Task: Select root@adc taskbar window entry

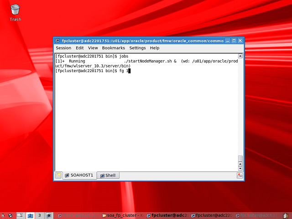Action: (x=78, y=215)
